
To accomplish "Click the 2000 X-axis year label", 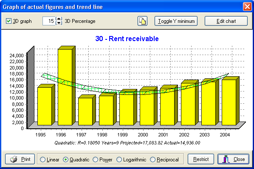I will point(143,135).
